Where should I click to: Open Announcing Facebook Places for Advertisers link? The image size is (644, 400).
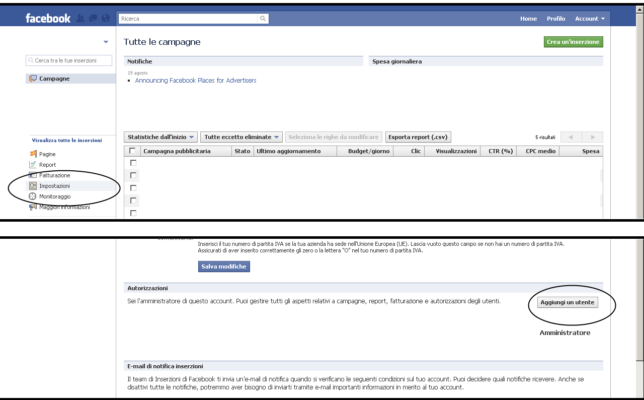click(x=196, y=81)
